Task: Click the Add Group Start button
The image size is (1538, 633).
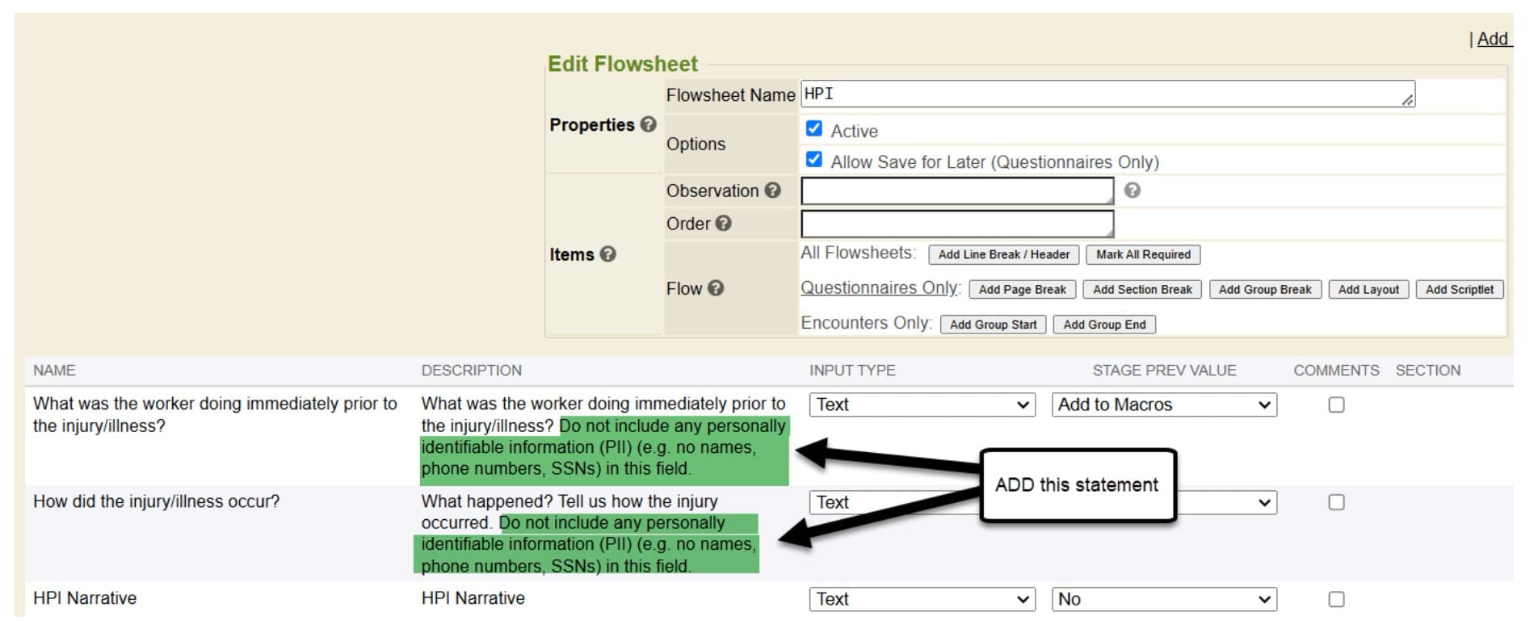Action: point(993,325)
